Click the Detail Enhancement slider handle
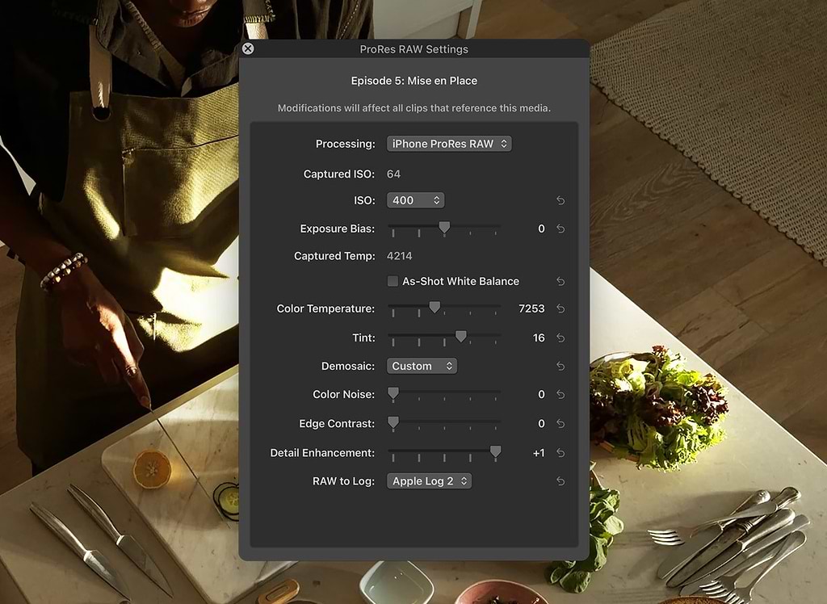This screenshot has width=827, height=604. (496, 452)
